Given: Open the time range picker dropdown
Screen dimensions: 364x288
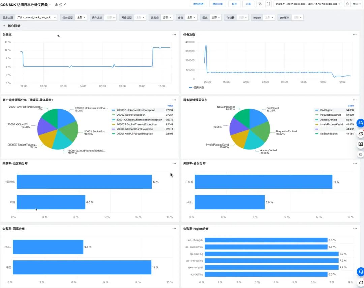Looking at the screenshot, I should 308,4.
